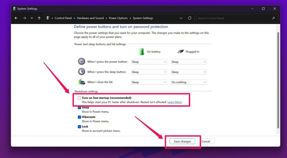Open the Learn More link
This screenshot has width=287, height=158.
[x=174, y=102]
